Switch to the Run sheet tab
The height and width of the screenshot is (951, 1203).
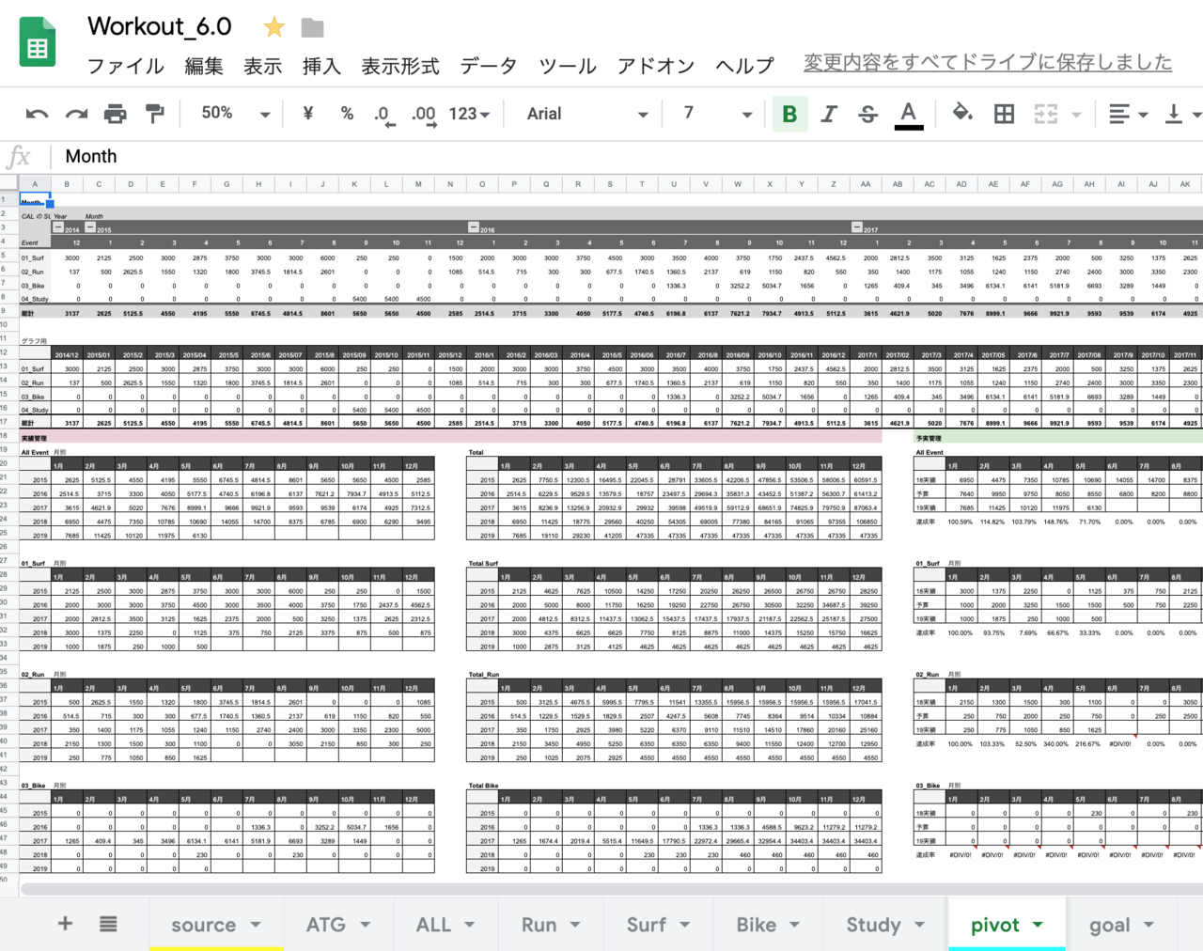pyautogui.click(x=539, y=925)
